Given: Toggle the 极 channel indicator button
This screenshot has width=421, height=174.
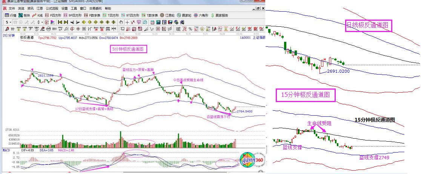Looking at the screenshot, I should [46, 22].
